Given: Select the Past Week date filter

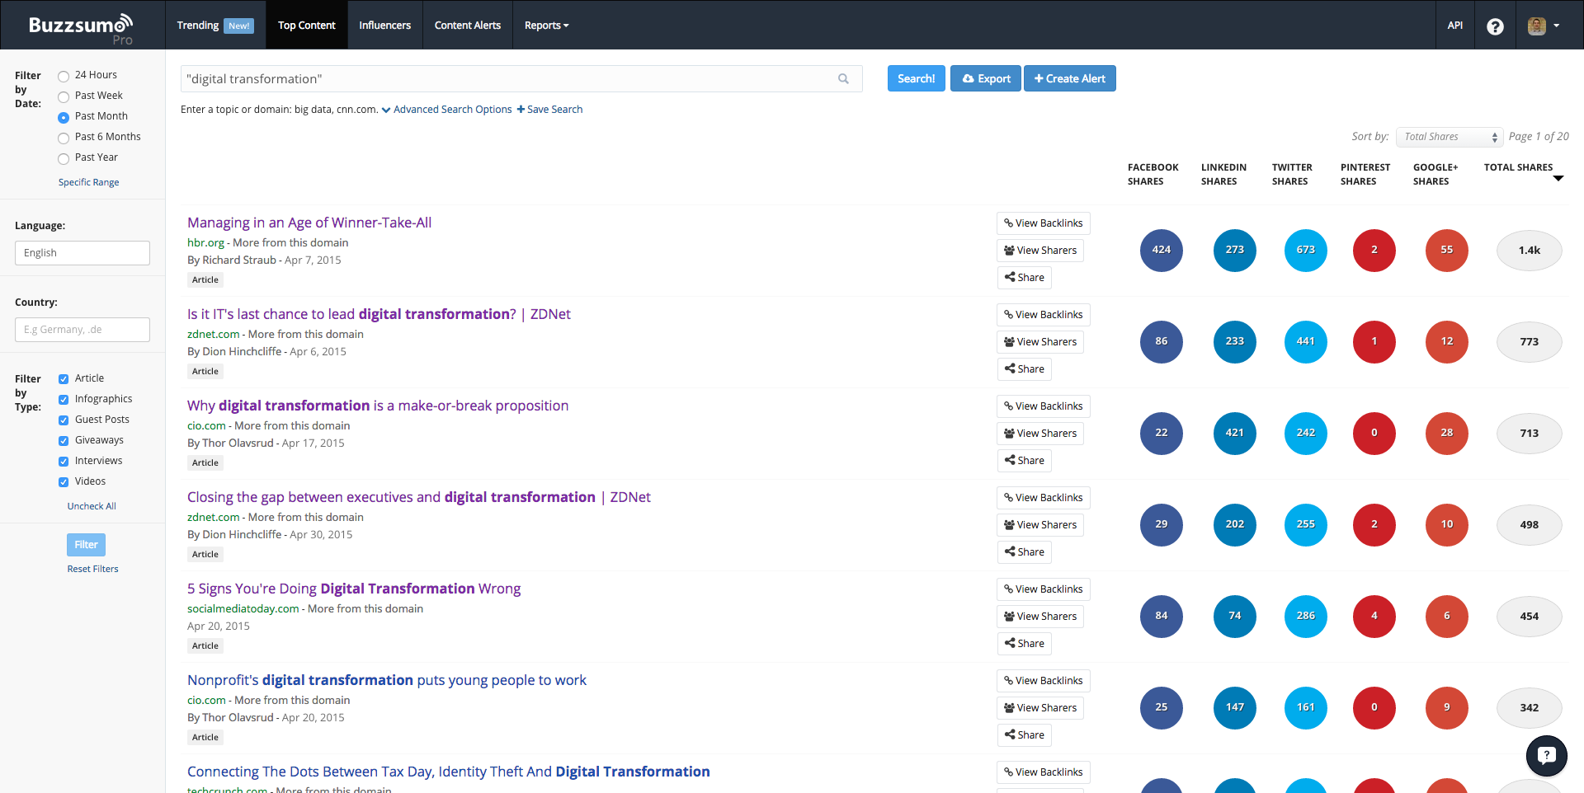Looking at the screenshot, I should click(64, 96).
